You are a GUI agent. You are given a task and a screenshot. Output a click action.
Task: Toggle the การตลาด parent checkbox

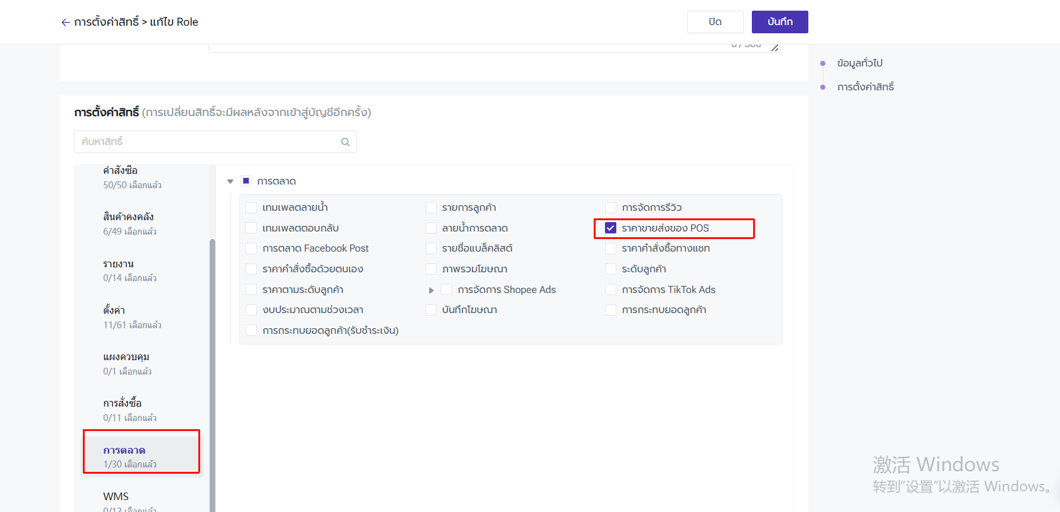pos(246,181)
